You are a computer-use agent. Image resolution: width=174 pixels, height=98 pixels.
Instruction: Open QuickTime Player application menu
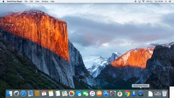click(14, 1)
